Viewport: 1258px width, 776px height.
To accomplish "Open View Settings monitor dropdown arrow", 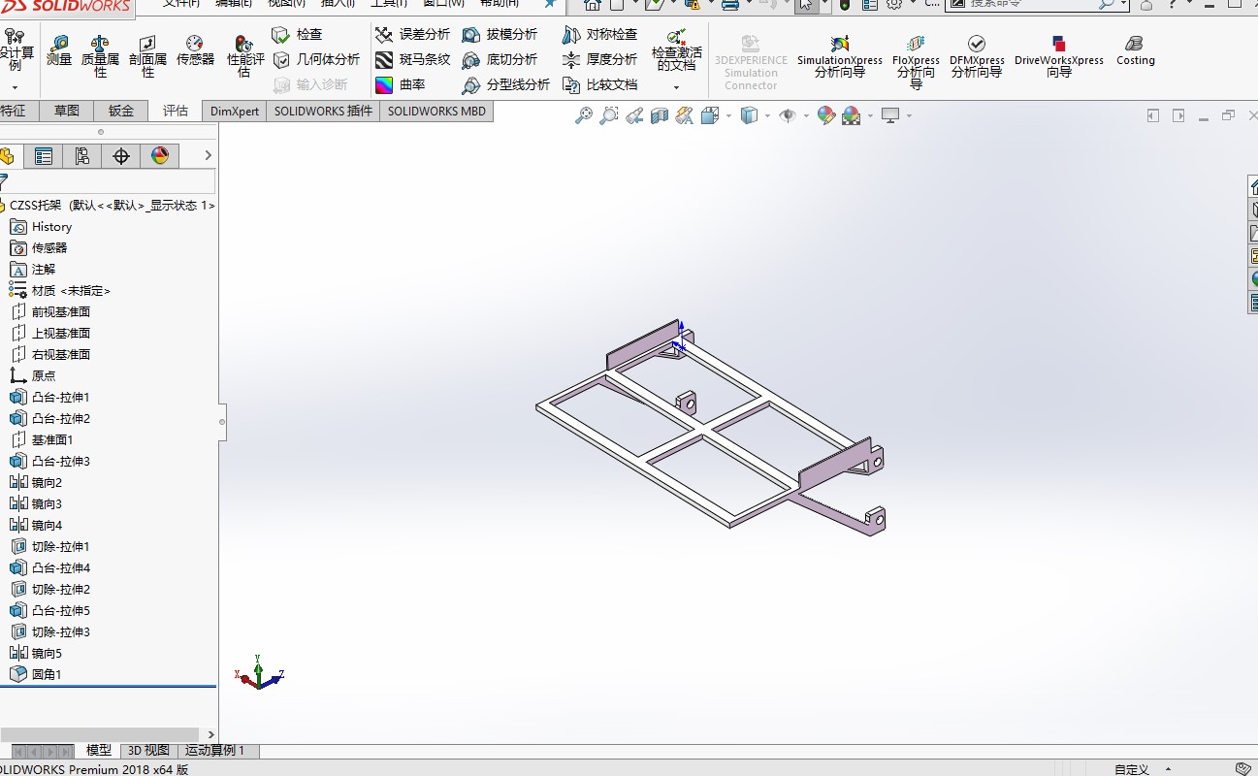I will 909,116.
